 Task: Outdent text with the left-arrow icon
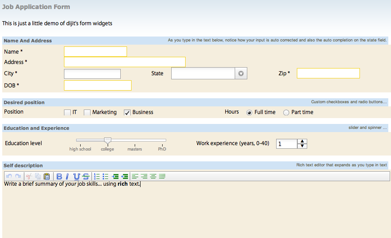click(x=124, y=176)
